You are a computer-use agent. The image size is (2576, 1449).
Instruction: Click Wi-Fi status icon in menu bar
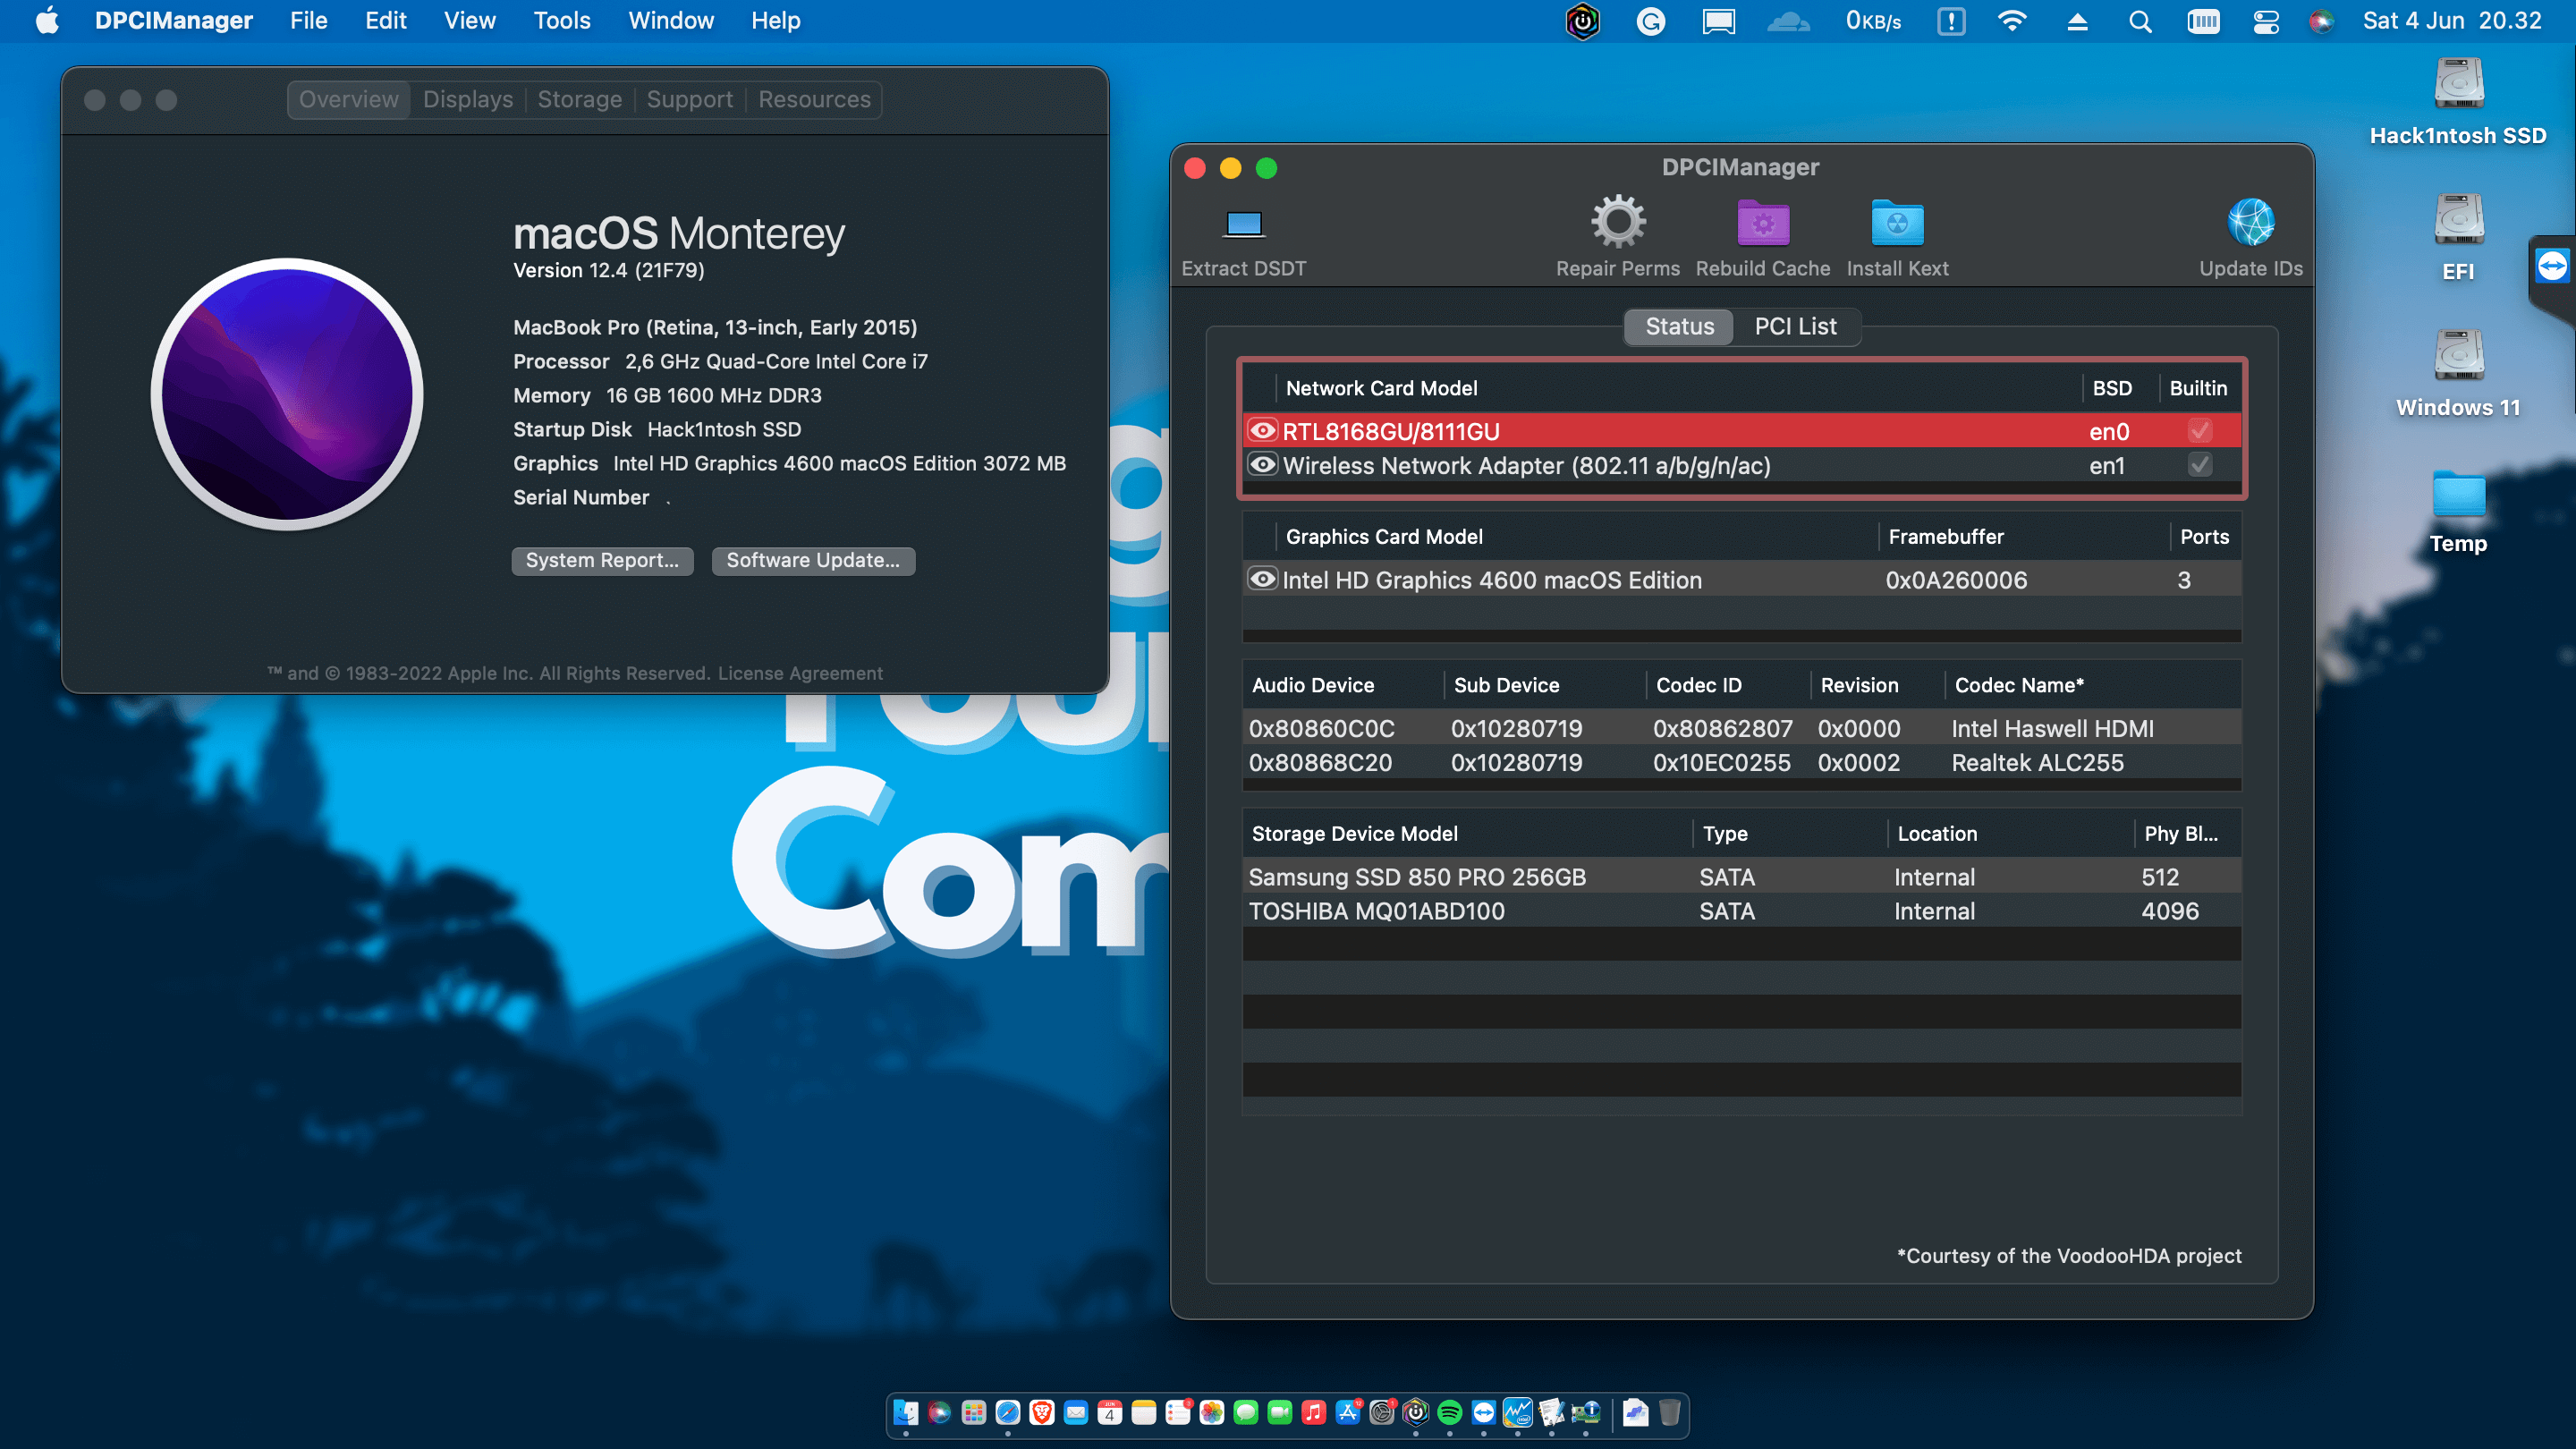pyautogui.click(x=2011, y=21)
